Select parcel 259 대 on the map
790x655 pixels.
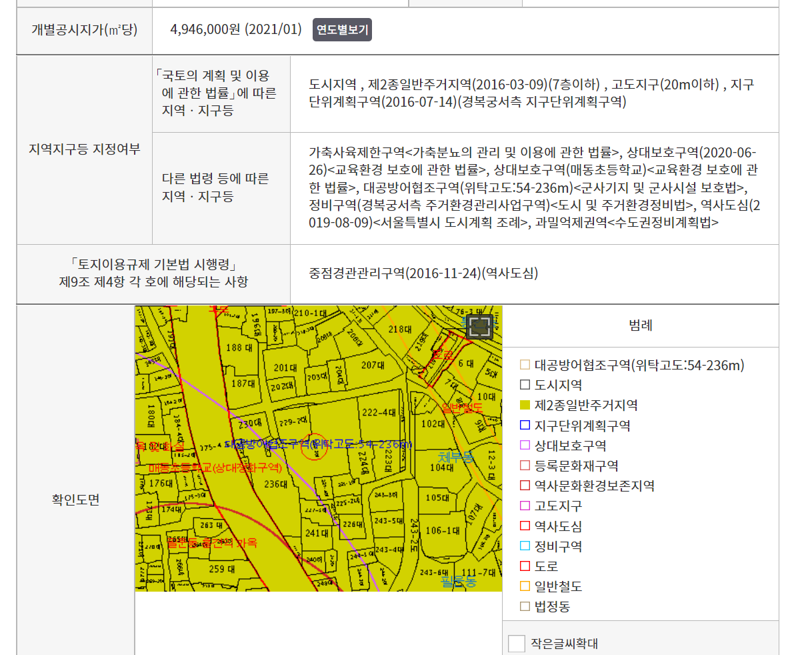222,569
